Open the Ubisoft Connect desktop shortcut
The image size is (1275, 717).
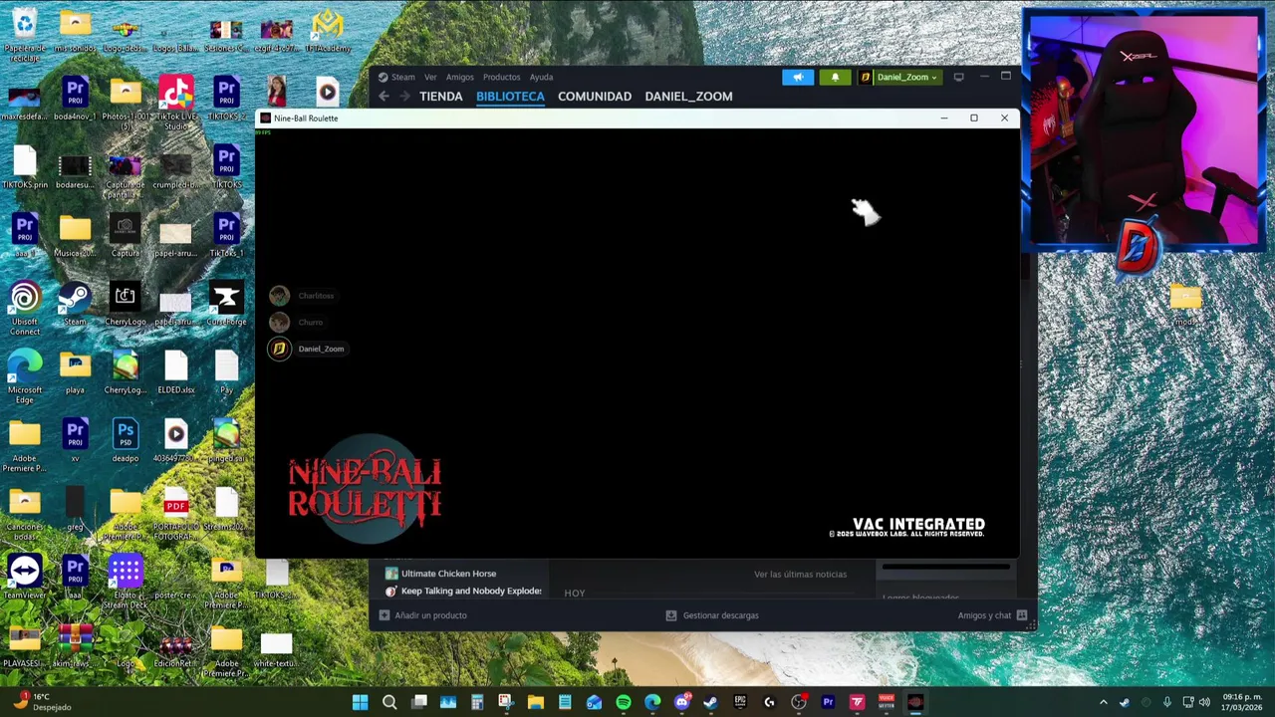pyautogui.click(x=25, y=309)
